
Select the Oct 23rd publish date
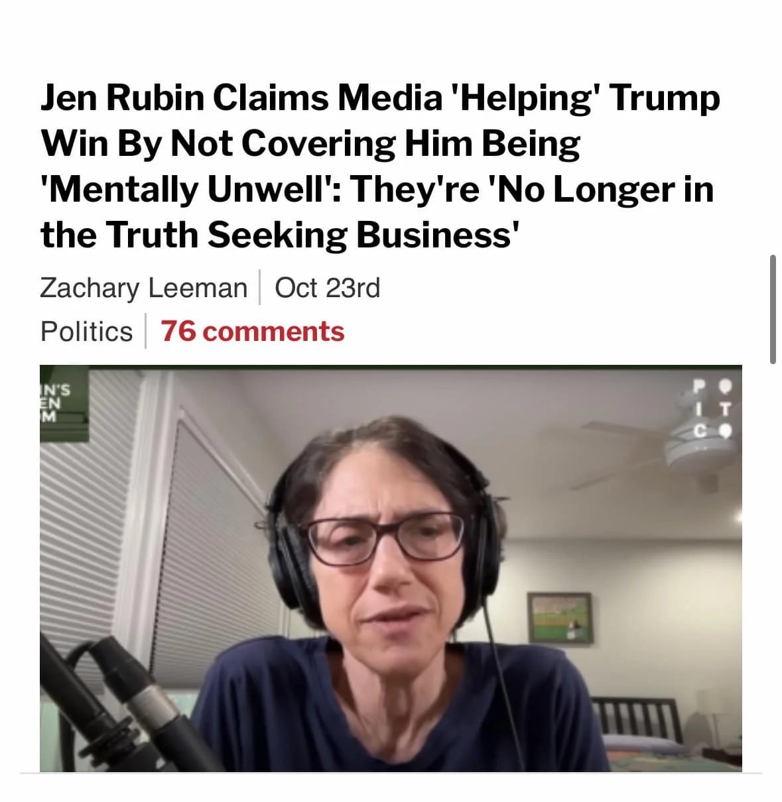point(327,288)
